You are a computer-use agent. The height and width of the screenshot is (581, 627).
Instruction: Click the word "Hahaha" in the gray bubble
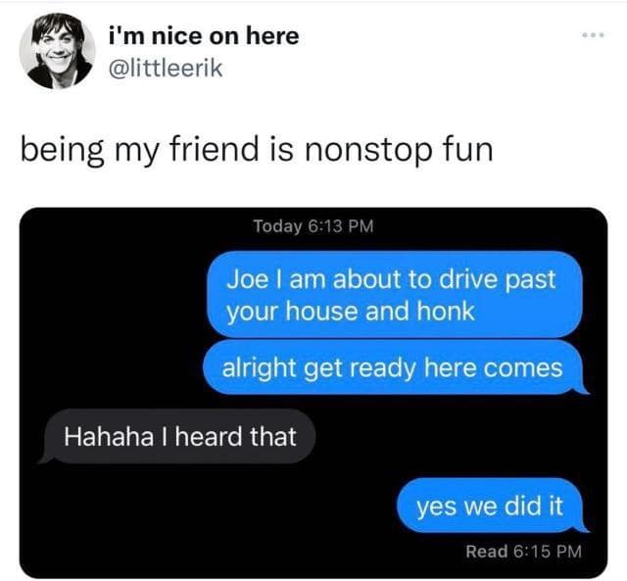109,436
